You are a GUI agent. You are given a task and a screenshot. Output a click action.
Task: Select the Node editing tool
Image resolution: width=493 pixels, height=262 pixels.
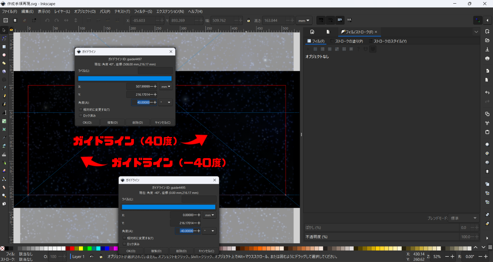[x=4, y=38]
